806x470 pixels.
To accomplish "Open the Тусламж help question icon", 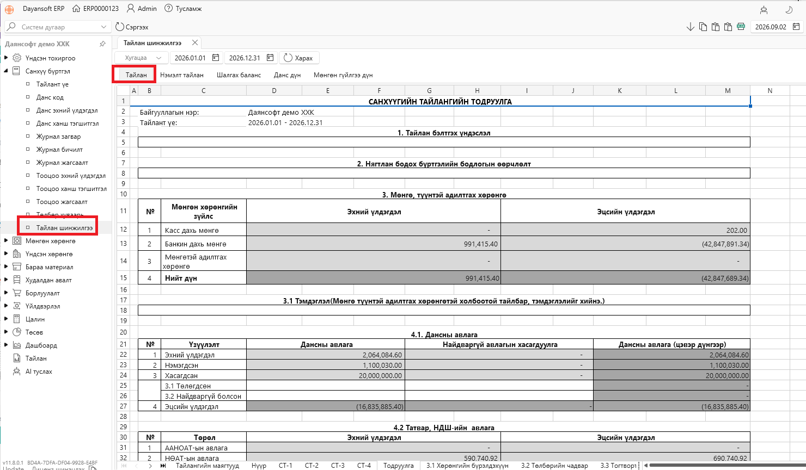I will [169, 9].
